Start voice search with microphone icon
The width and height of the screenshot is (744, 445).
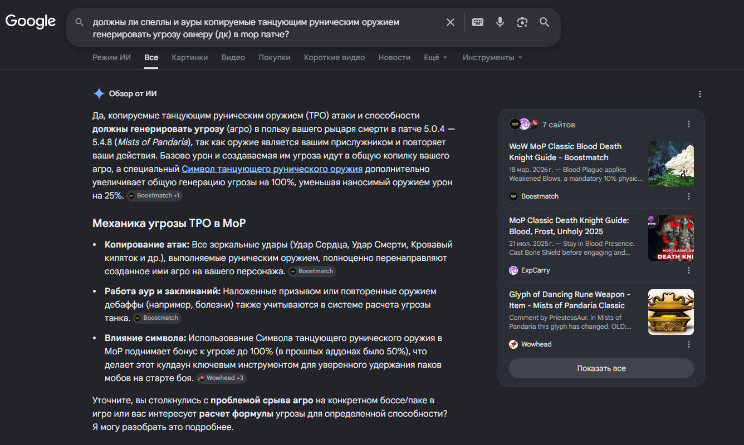point(500,22)
